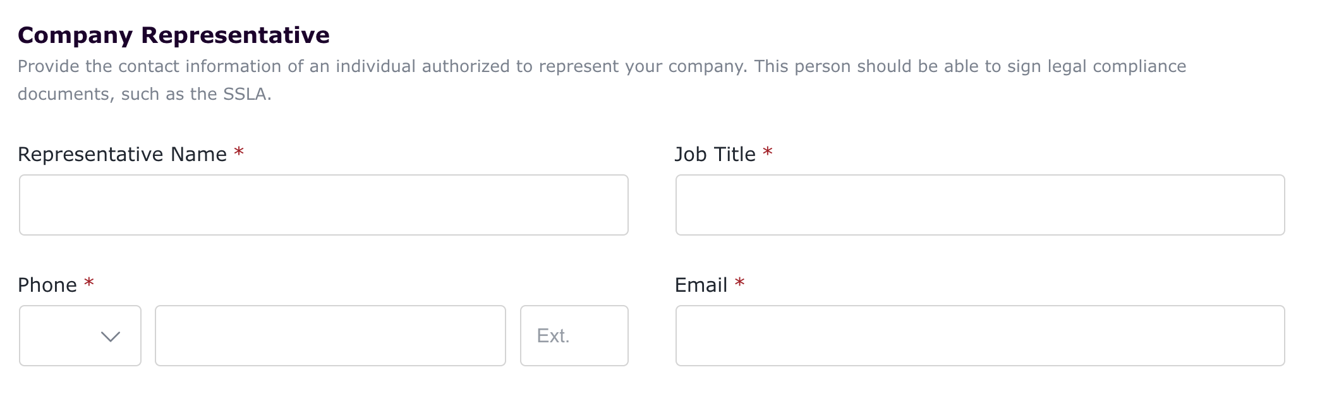The height and width of the screenshot is (408, 1327).
Task: Click the red asterisk beside Email label
Action: tap(739, 284)
